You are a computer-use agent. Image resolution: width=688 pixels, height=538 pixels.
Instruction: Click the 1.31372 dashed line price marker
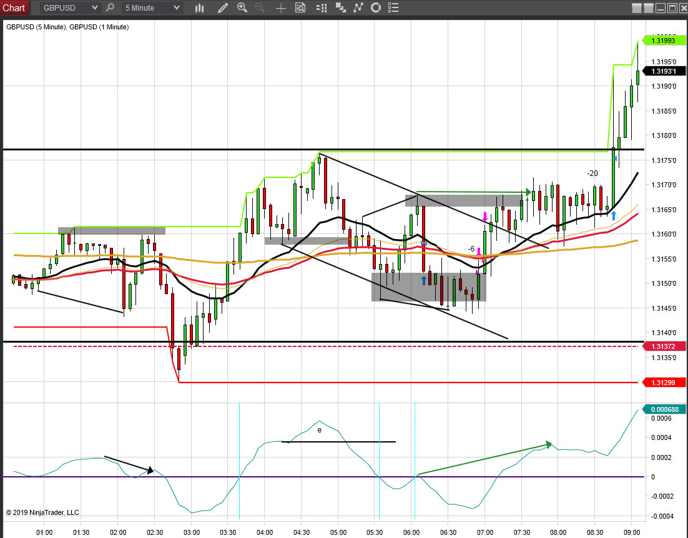tap(663, 346)
